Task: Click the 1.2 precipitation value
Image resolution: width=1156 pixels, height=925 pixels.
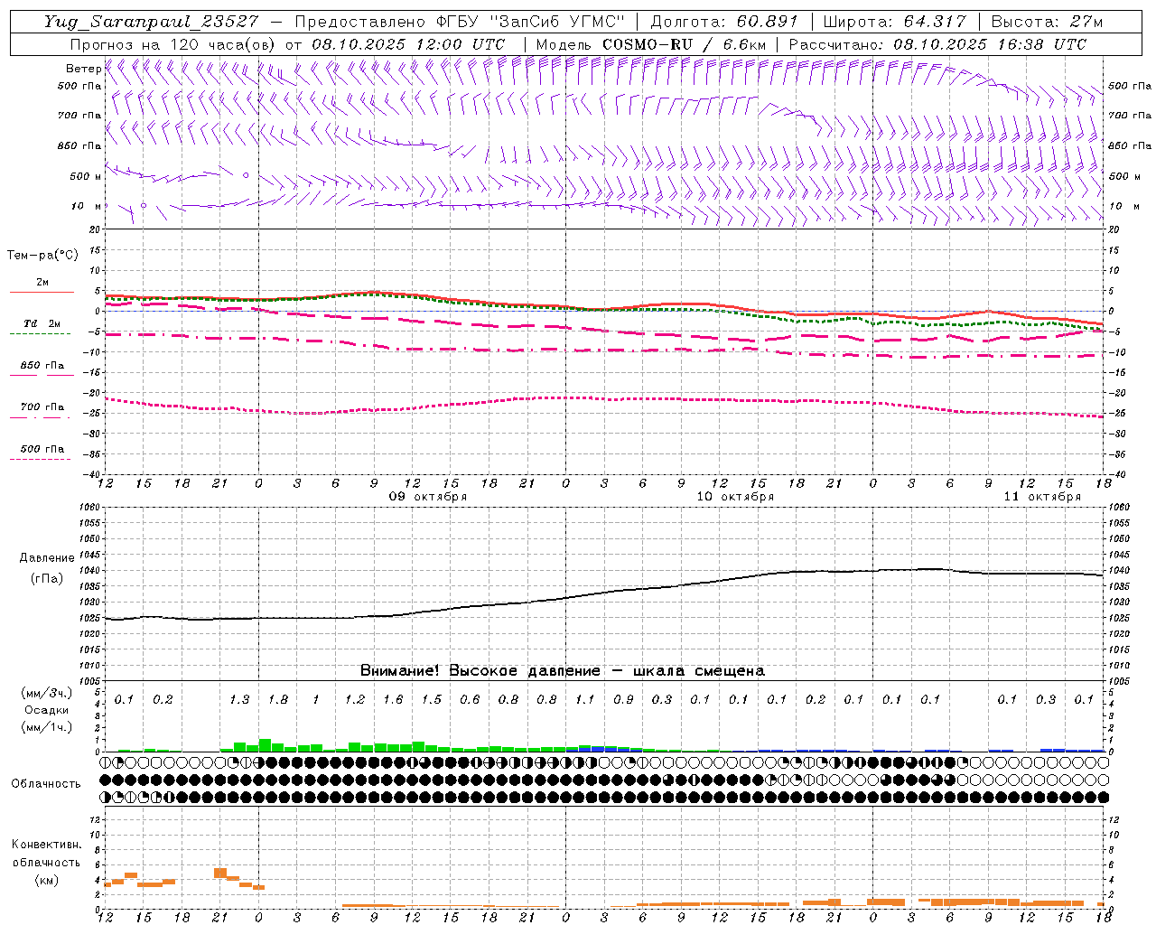Action: click(x=355, y=700)
